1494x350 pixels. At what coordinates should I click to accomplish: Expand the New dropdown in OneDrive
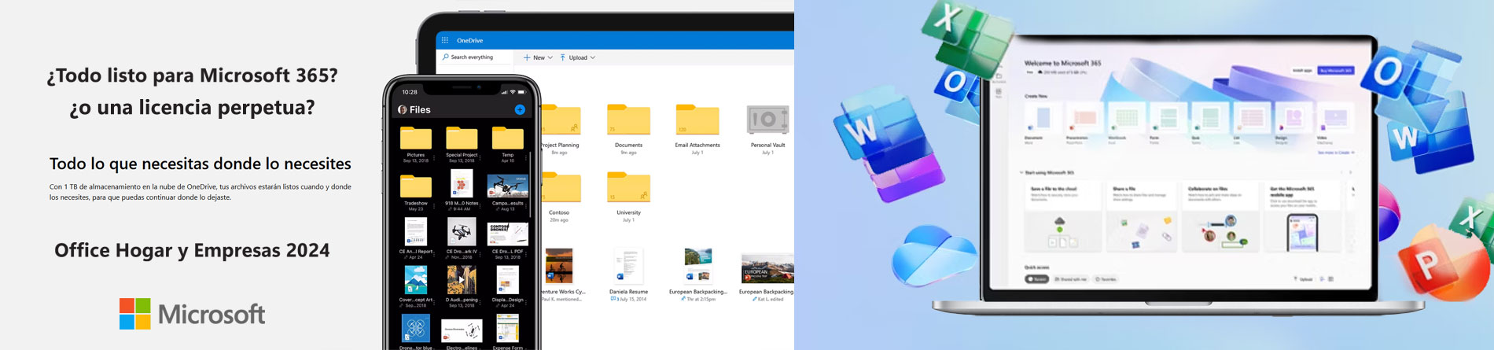tap(539, 57)
